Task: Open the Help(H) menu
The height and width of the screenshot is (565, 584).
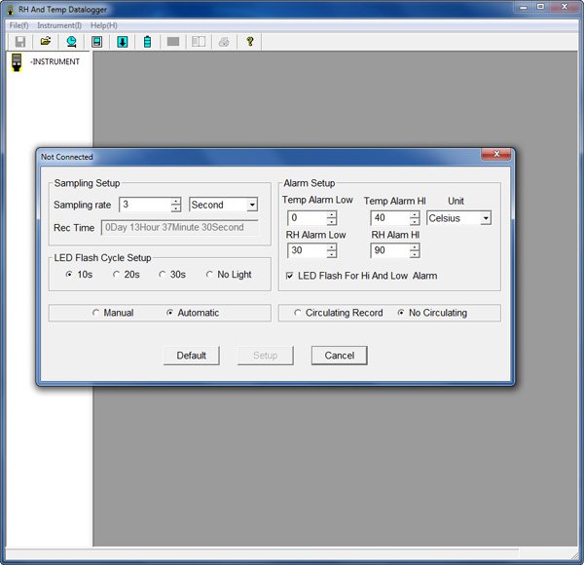Action: 104,25
